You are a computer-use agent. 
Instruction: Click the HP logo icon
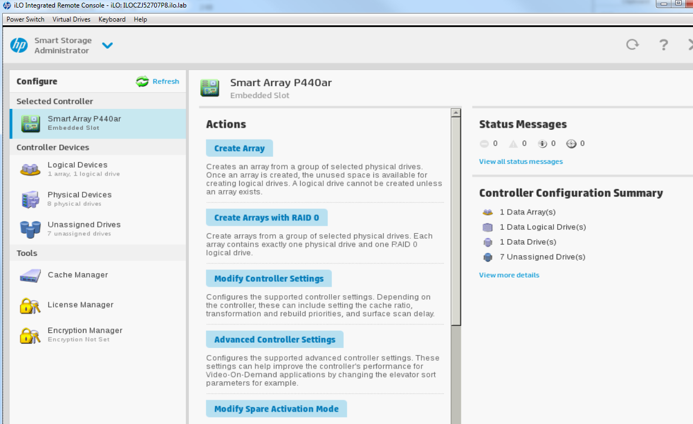point(19,45)
